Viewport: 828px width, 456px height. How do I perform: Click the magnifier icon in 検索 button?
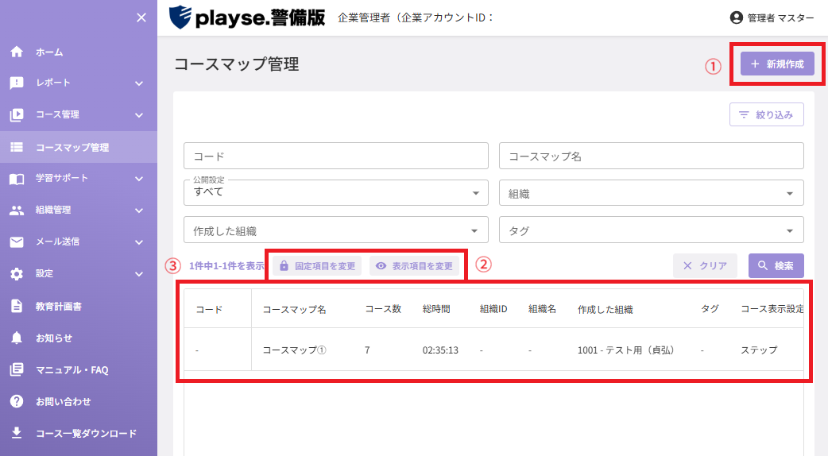[x=763, y=265]
